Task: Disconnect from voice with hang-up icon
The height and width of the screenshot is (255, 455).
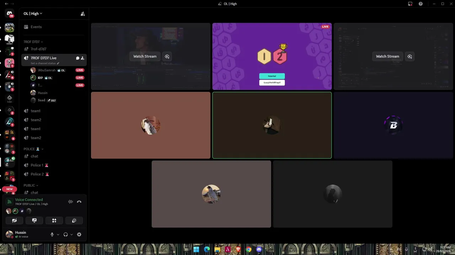Action: pyautogui.click(x=79, y=202)
